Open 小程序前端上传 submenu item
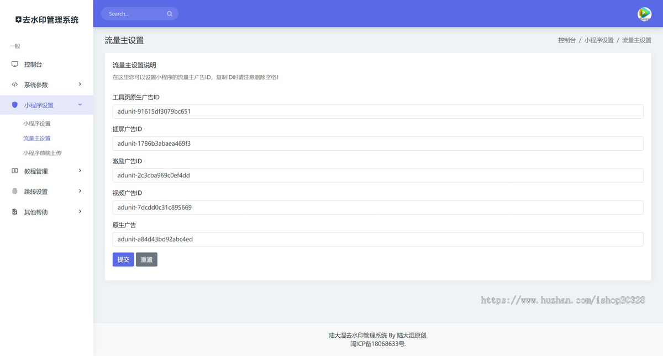663x356 pixels. [x=42, y=153]
